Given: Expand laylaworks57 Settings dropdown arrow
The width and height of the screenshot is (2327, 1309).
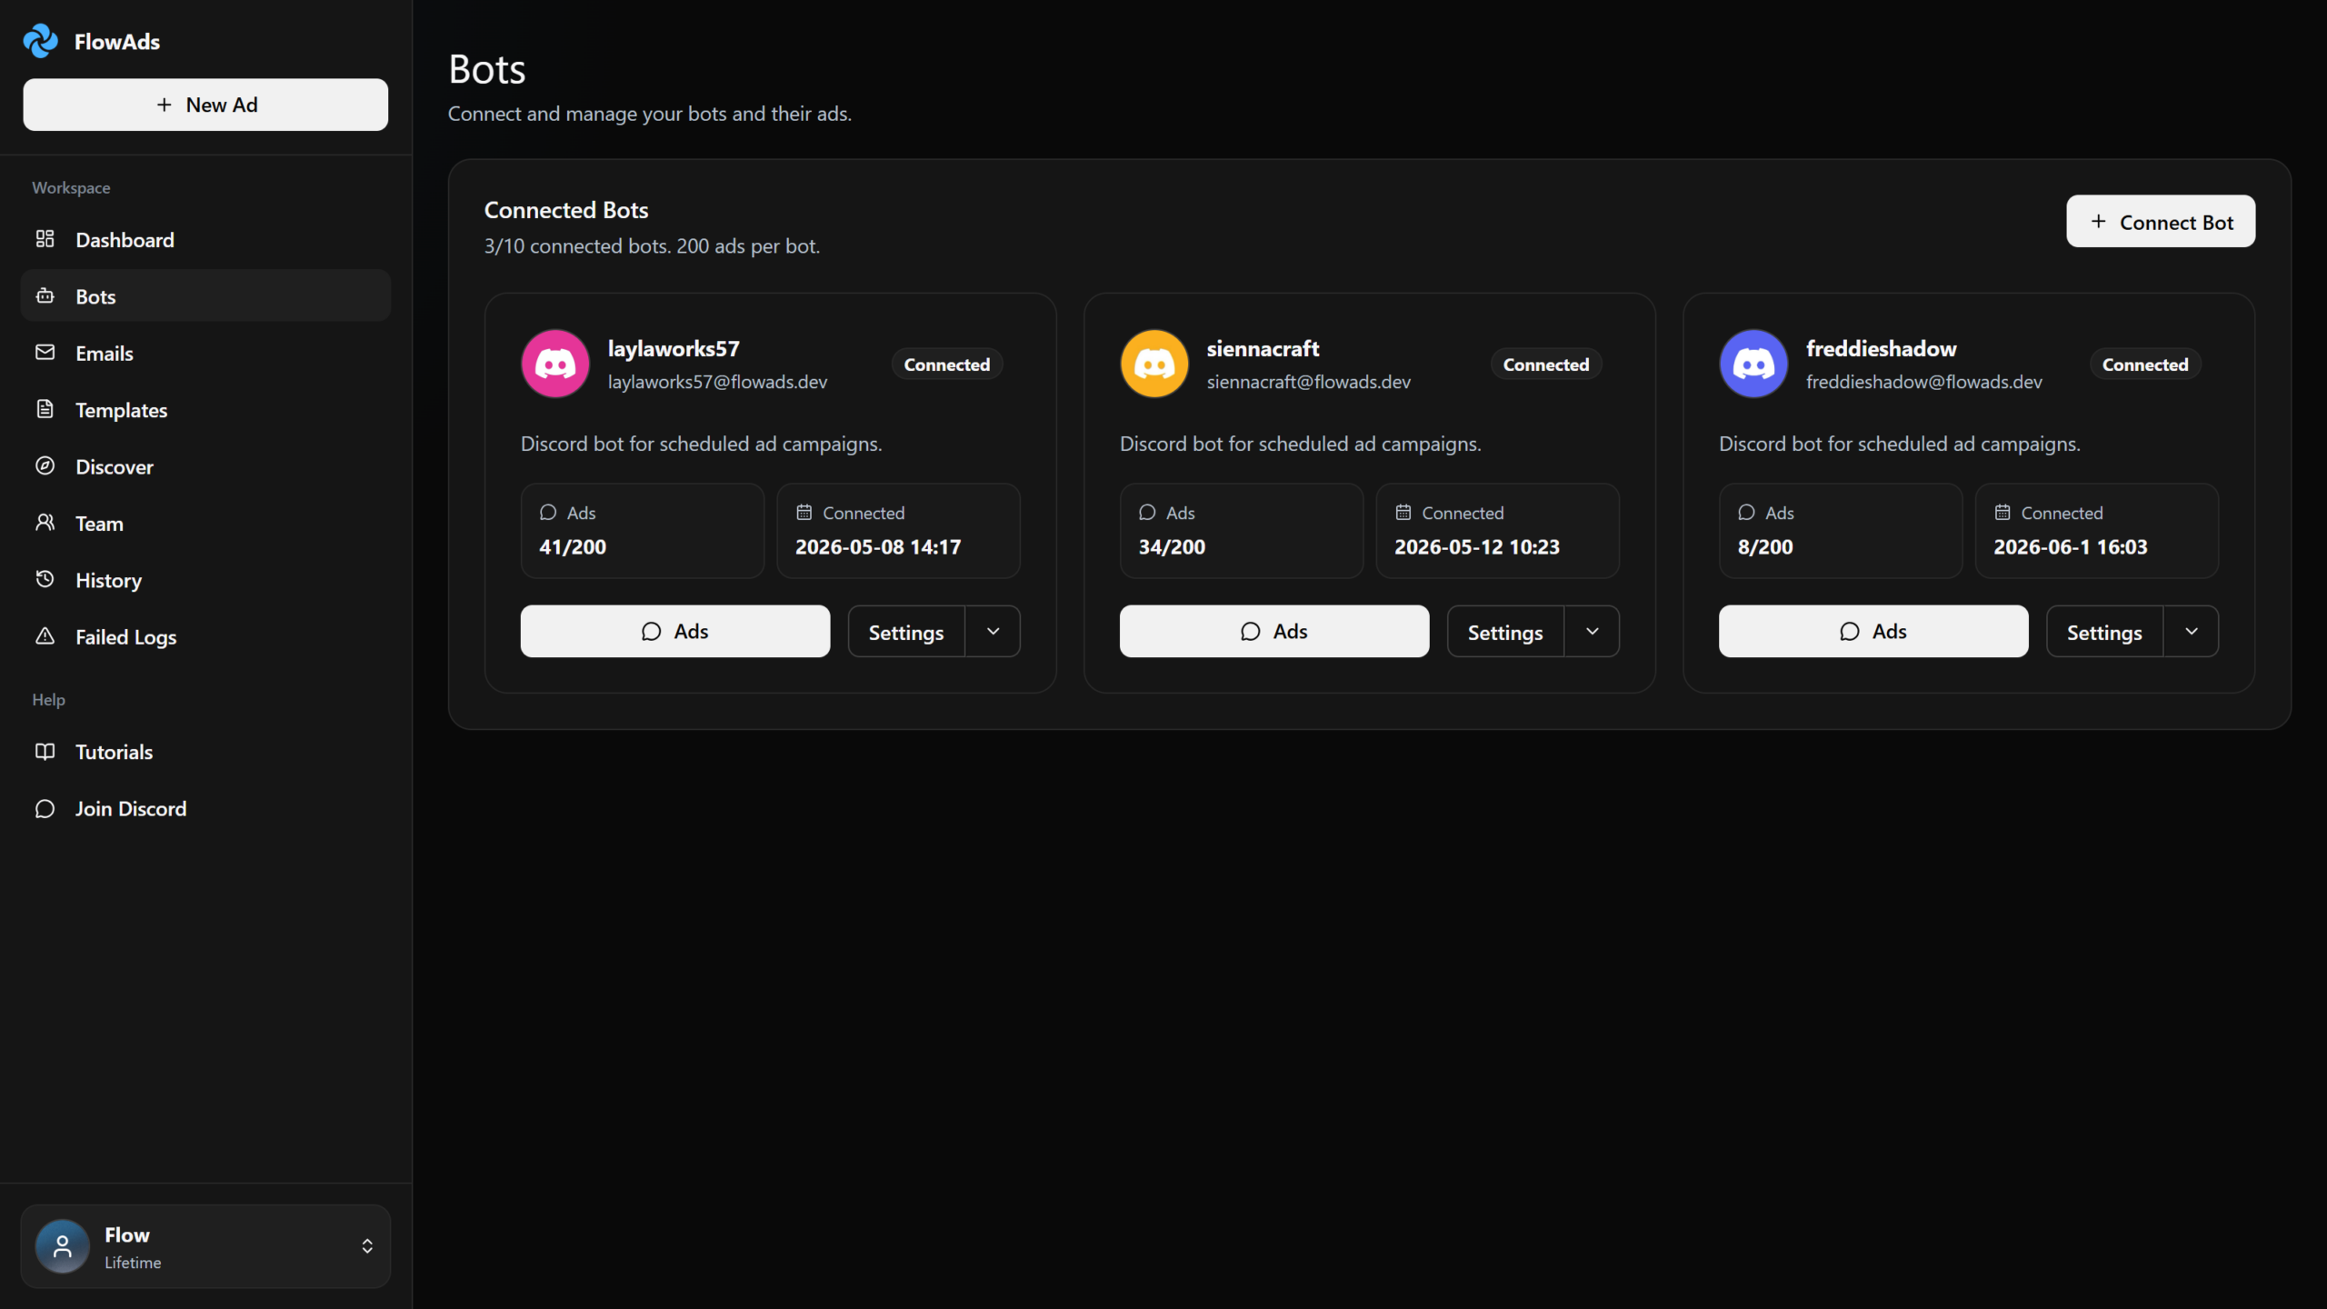Looking at the screenshot, I should (x=993, y=632).
